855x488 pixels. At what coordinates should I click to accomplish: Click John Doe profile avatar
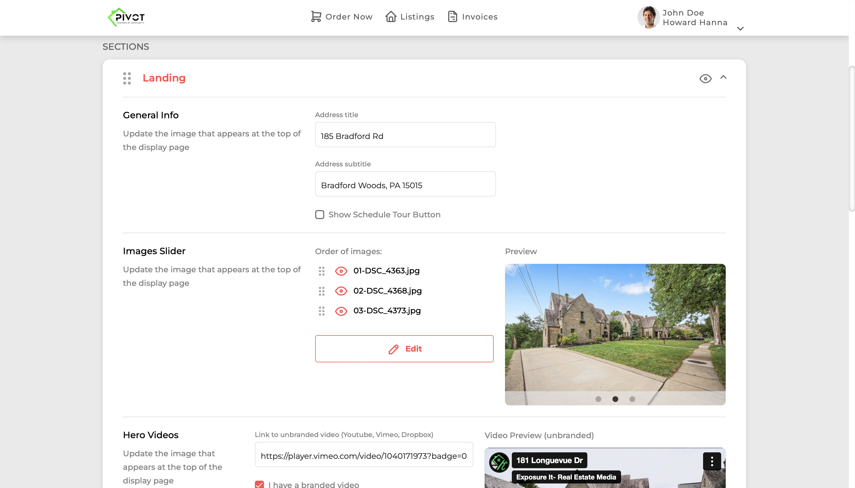tap(648, 17)
